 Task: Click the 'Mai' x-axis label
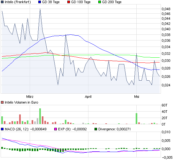pyautogui.click(x=137, y=97)
